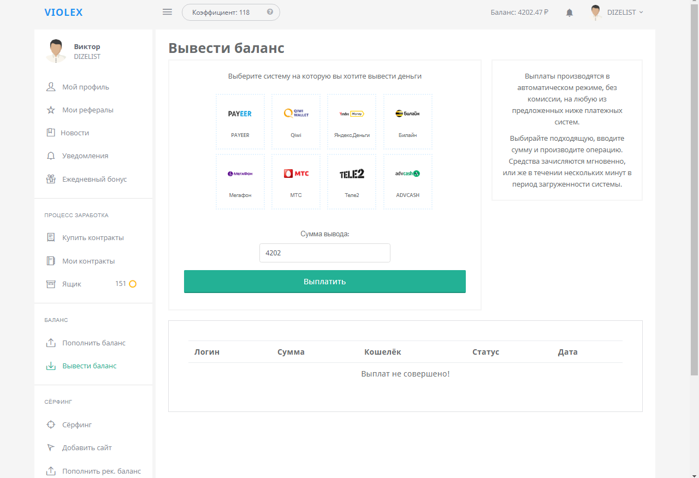699x478 pixels.
Task: Click the Дата column header
Action: coord(568,352)
